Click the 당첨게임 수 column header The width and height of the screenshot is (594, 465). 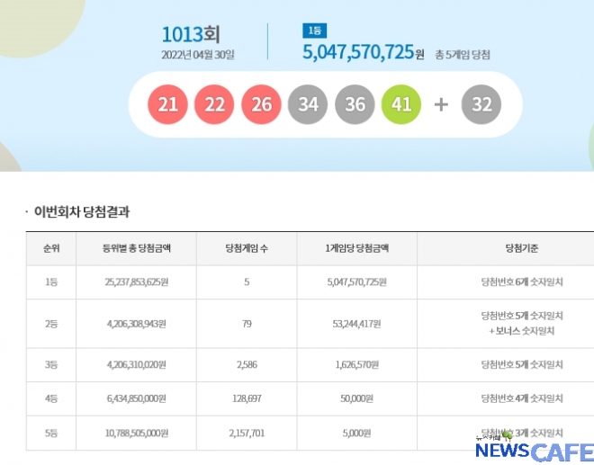click(246, 248)
